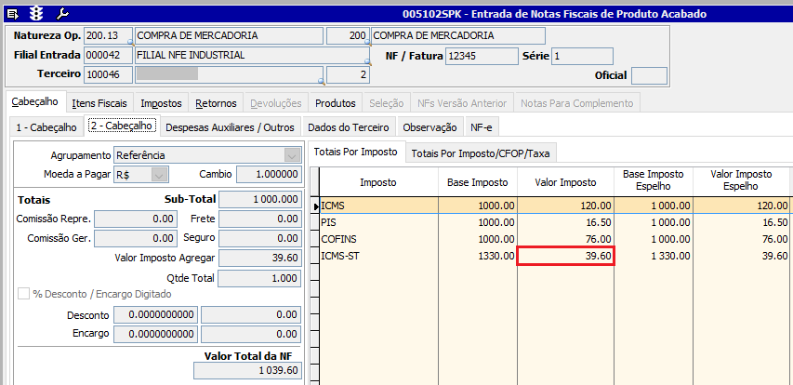Toggle % Desconto / Encargo Digitado checkbox

pos(23,294)
